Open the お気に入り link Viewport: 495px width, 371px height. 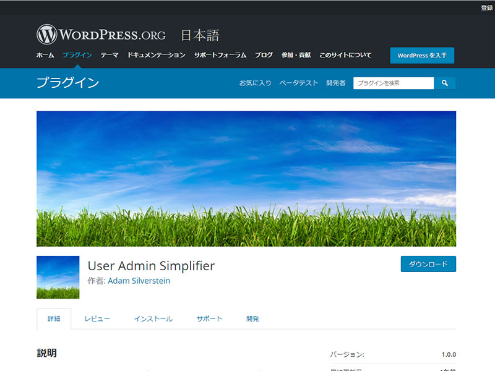(256, 83)
